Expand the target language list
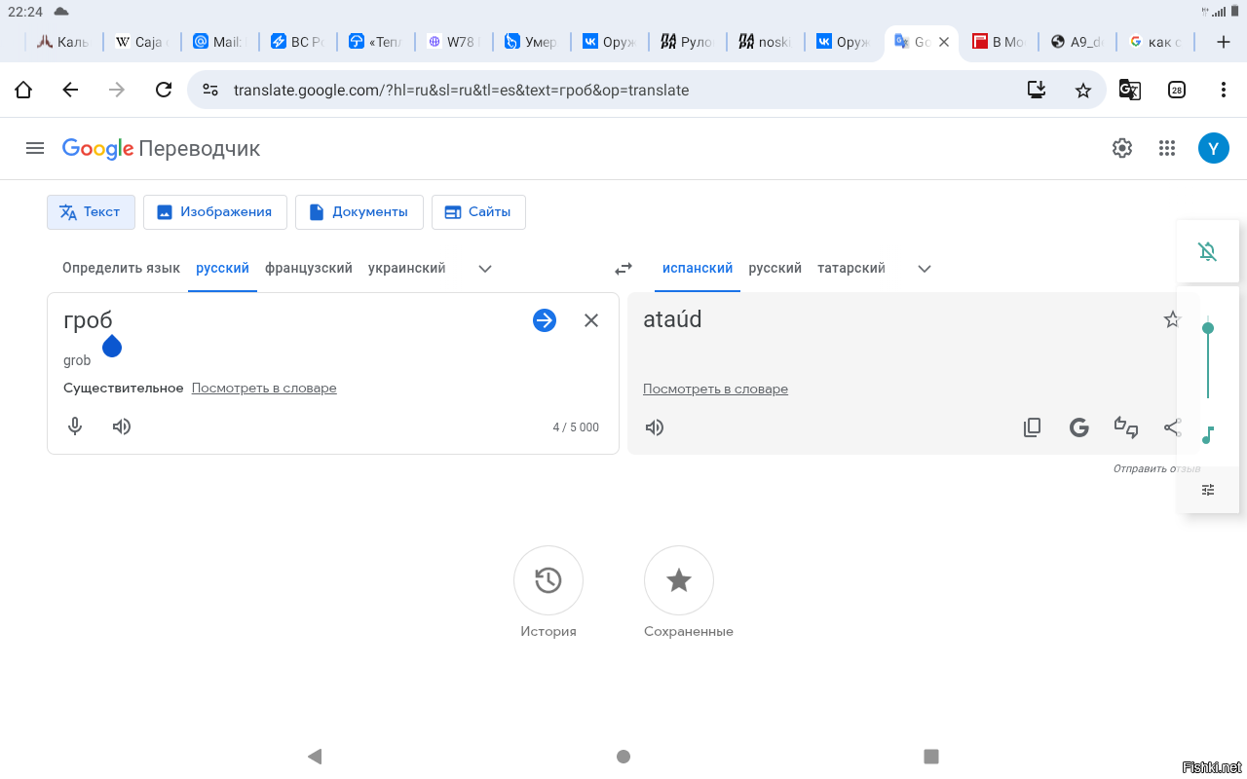Image resolution: width=1247 pixels, height=779 pixels. tap(924, 268)
